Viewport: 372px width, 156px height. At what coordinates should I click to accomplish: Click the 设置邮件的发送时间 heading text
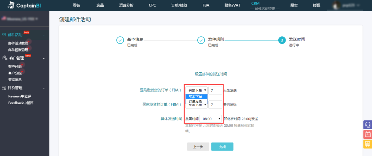pyautogui.click(x=211, y=74)
